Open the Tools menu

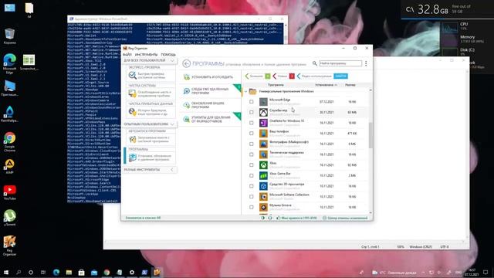146,55
